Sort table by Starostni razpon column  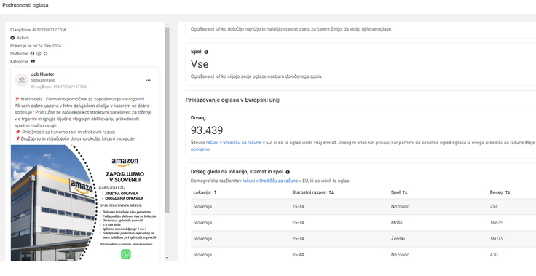pyautogui.click(x=312, y=192)
